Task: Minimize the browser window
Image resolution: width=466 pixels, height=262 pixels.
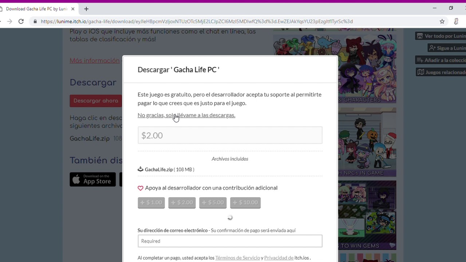Action: tap(434, 8)
